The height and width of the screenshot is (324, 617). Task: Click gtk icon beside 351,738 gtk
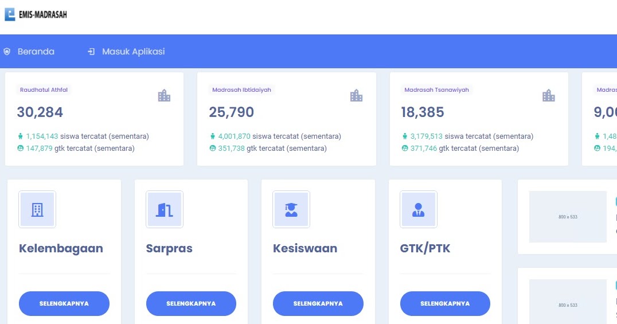[213, 149]
